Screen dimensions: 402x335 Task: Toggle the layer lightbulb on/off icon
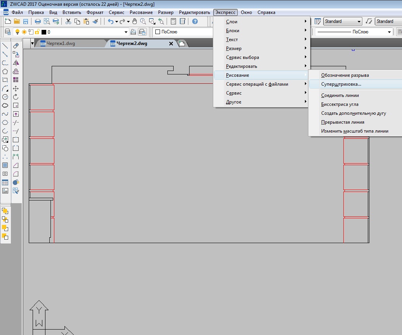17,32
